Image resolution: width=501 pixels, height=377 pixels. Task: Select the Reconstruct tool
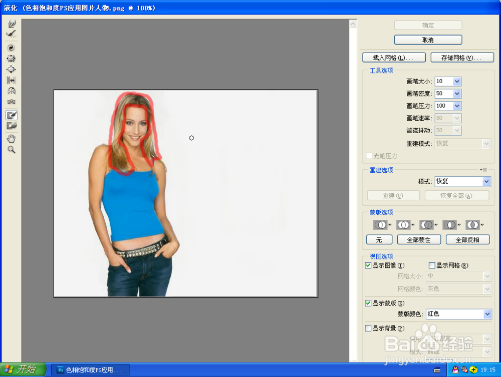pos(12,34)
